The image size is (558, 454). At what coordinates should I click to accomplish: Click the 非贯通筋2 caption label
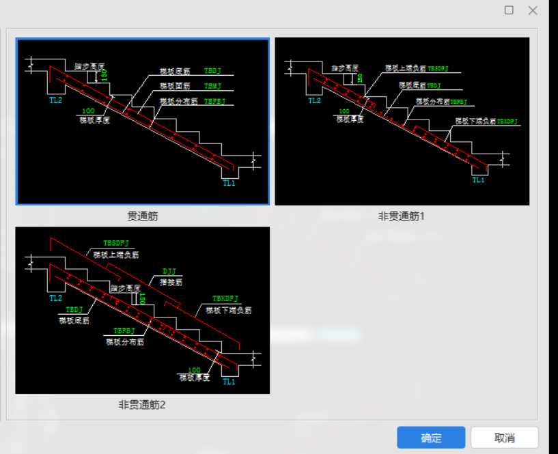coord(142,405)
